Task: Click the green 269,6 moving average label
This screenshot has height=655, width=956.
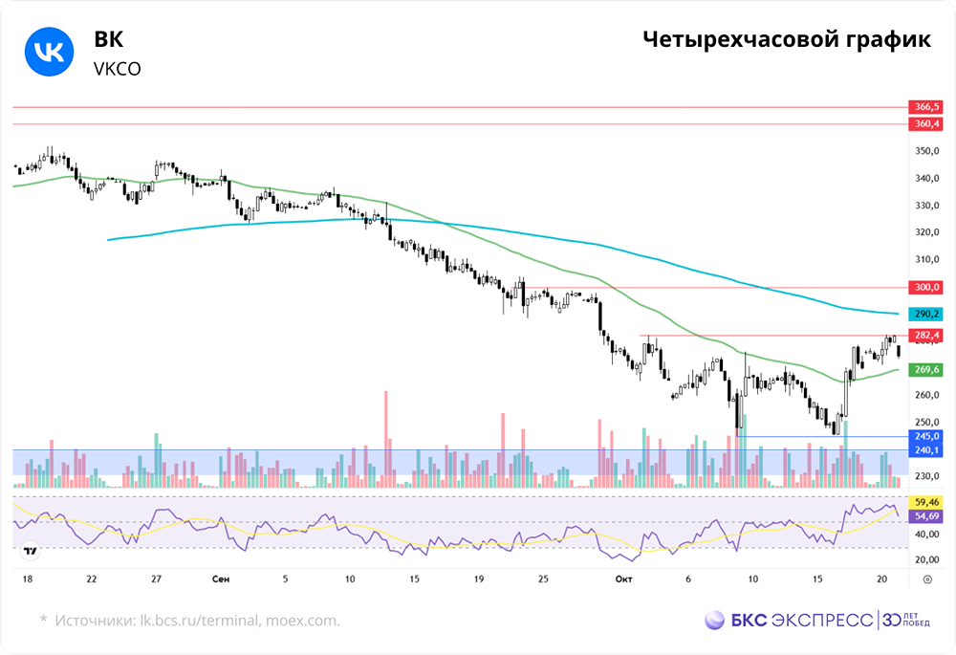Action: coord(925,368)
